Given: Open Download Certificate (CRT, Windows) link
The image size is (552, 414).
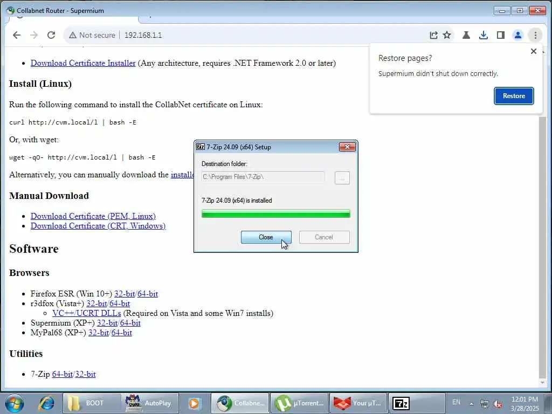Looking at the screenshot, I should click(98, 226).
